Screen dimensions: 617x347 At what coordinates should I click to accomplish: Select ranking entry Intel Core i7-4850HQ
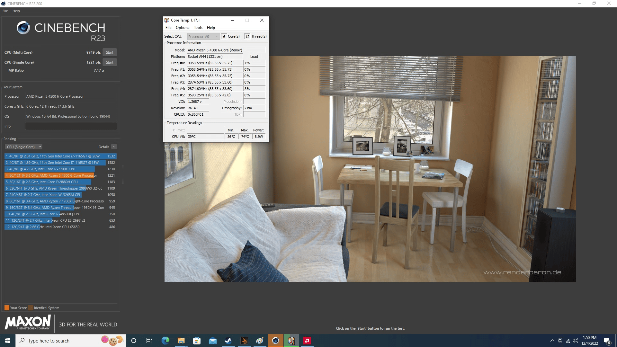pos(60,214)
